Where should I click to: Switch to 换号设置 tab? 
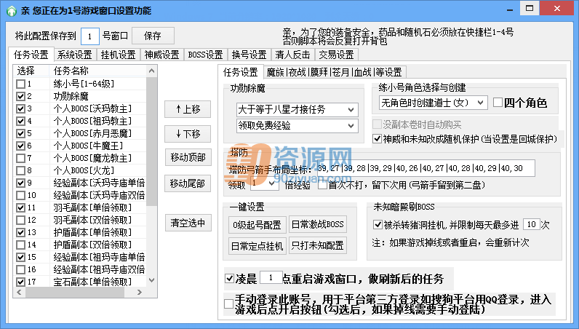249,55
